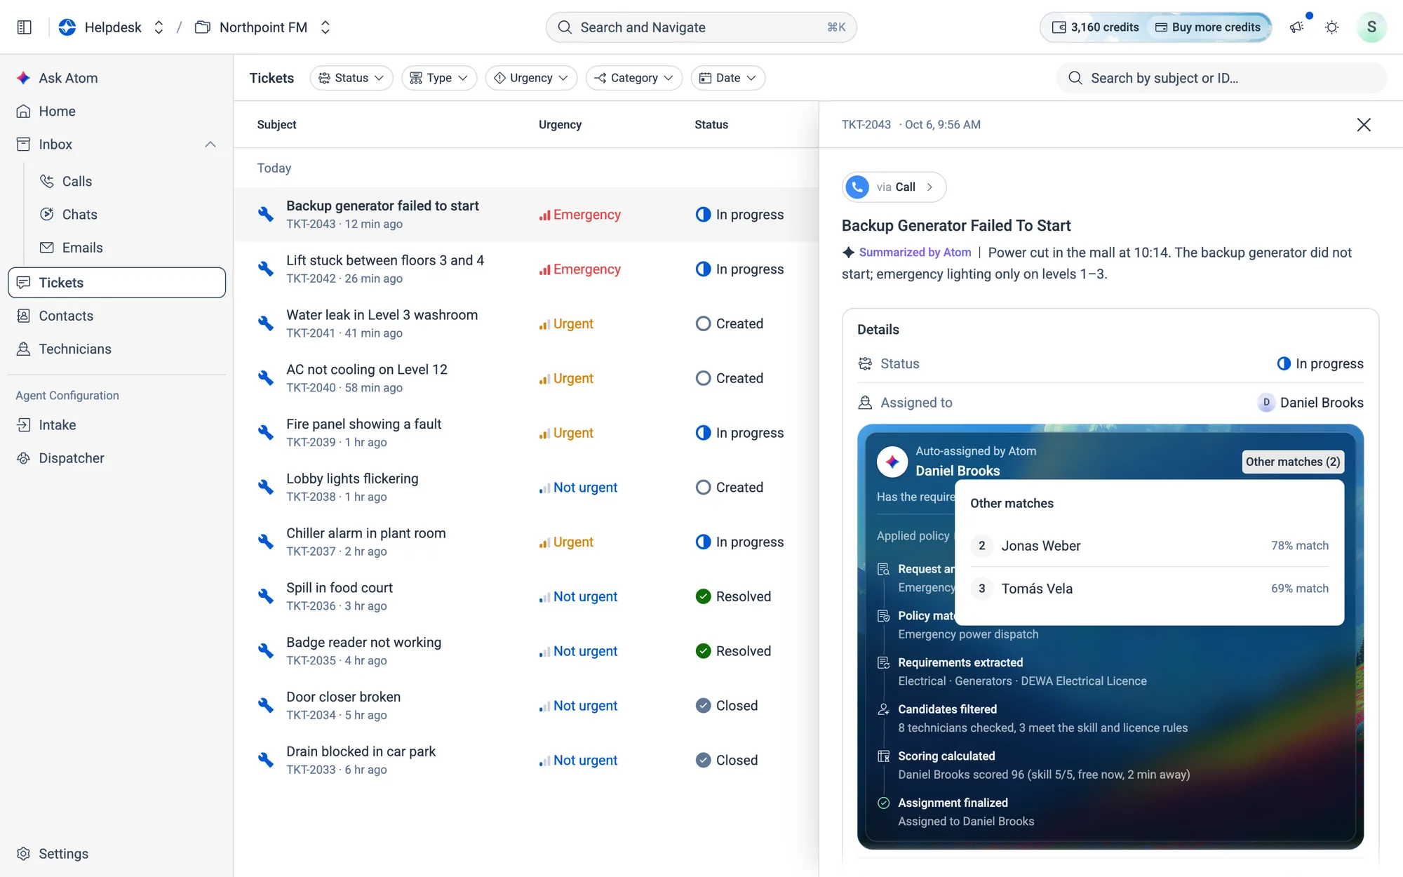Close the TKT-2043 detail panel
The height and width of the screenshot is (877, 1403).
pos(1364,124)
